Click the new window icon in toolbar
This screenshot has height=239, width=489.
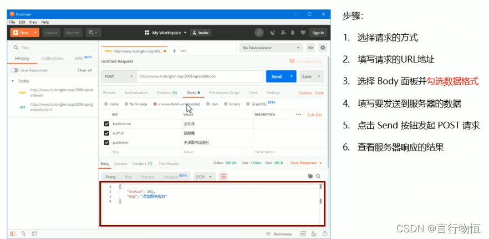click(x=93, y=33)
